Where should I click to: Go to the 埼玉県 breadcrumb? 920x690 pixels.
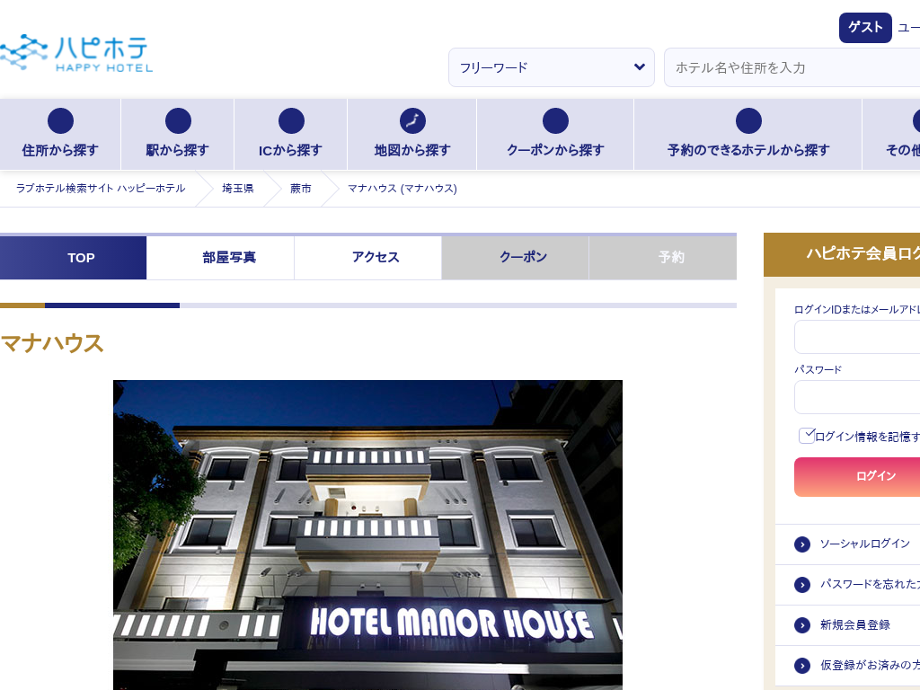click(237, 189)
